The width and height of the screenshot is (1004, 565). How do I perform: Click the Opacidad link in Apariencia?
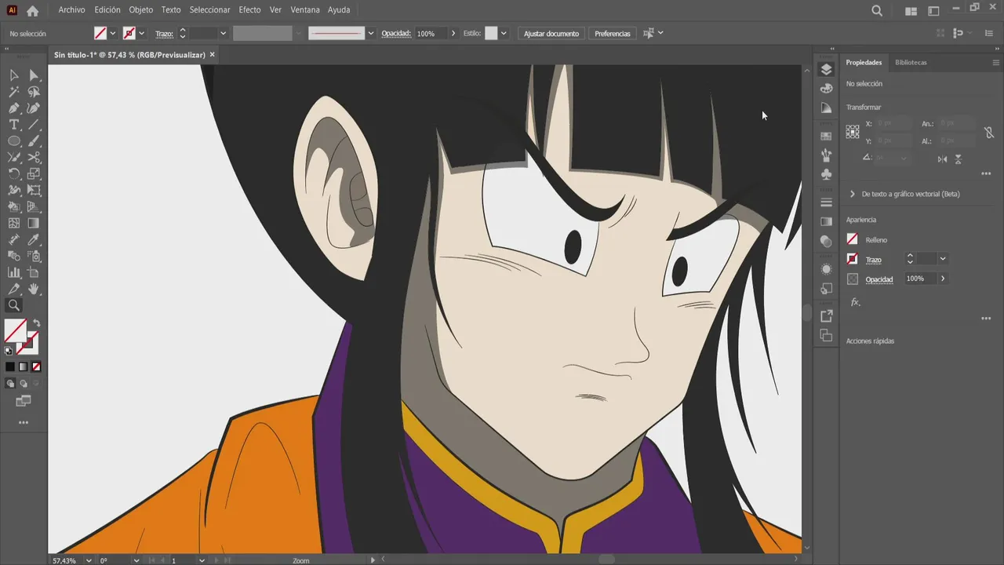pyautogui.click(x=879, y=279)
